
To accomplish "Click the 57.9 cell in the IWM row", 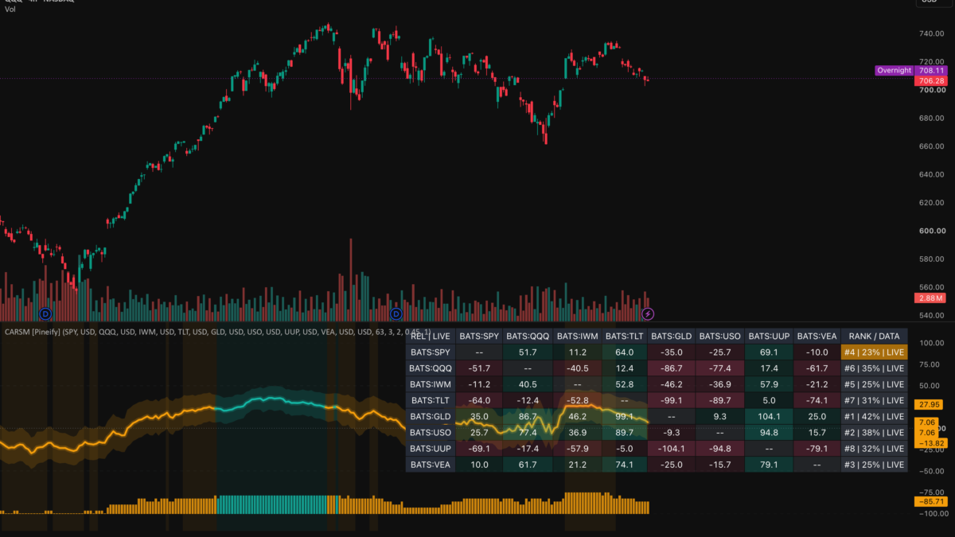I will pos(769,384).
